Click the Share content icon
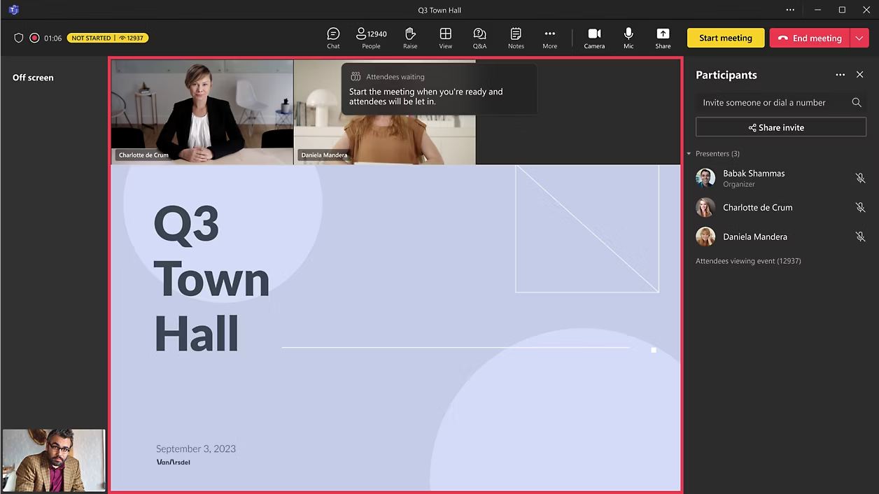Viewport: 879px width, 494px height. [663, 38]
